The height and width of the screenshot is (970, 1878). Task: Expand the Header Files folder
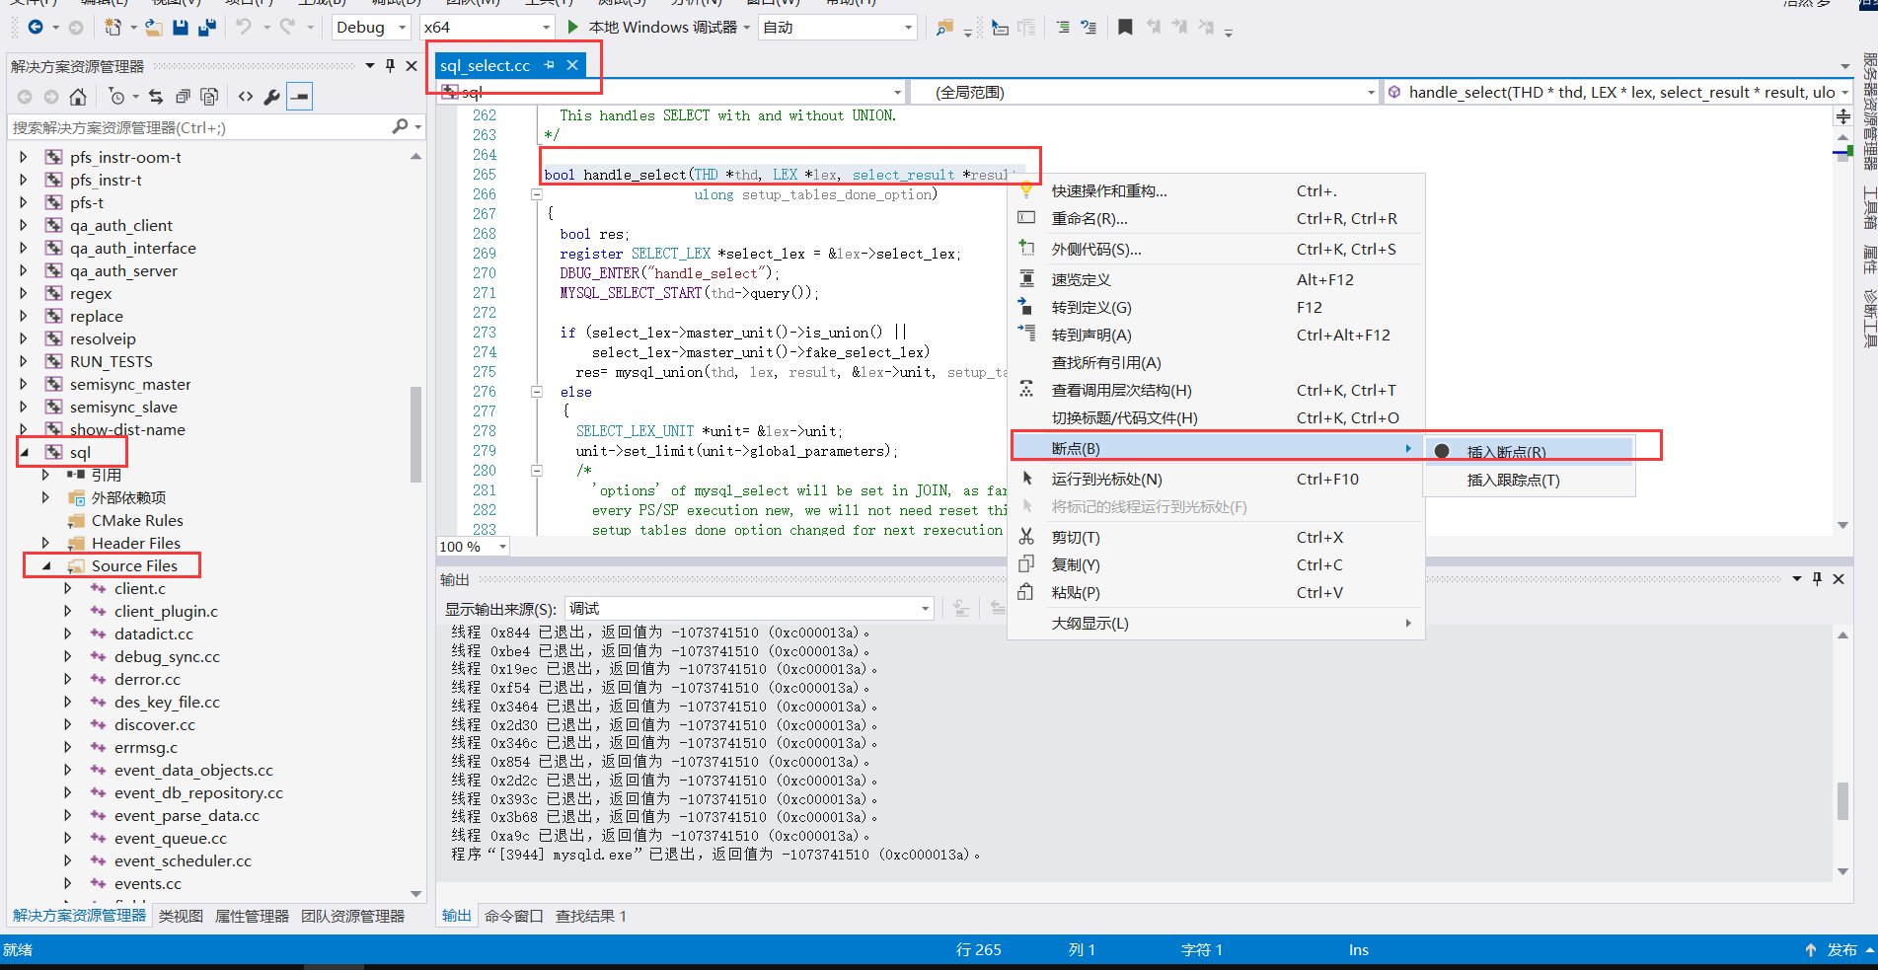coord(45,543)
